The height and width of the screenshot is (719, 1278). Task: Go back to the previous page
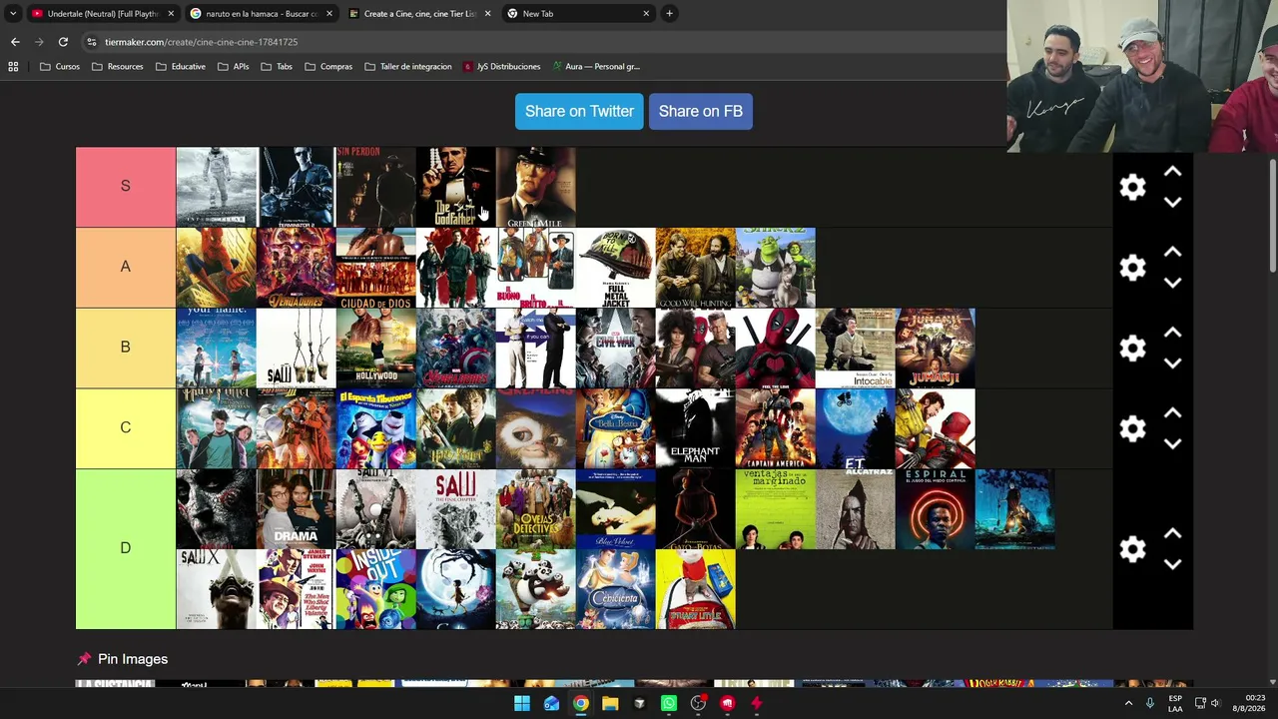pyautogui.click(x=15, y=42)
